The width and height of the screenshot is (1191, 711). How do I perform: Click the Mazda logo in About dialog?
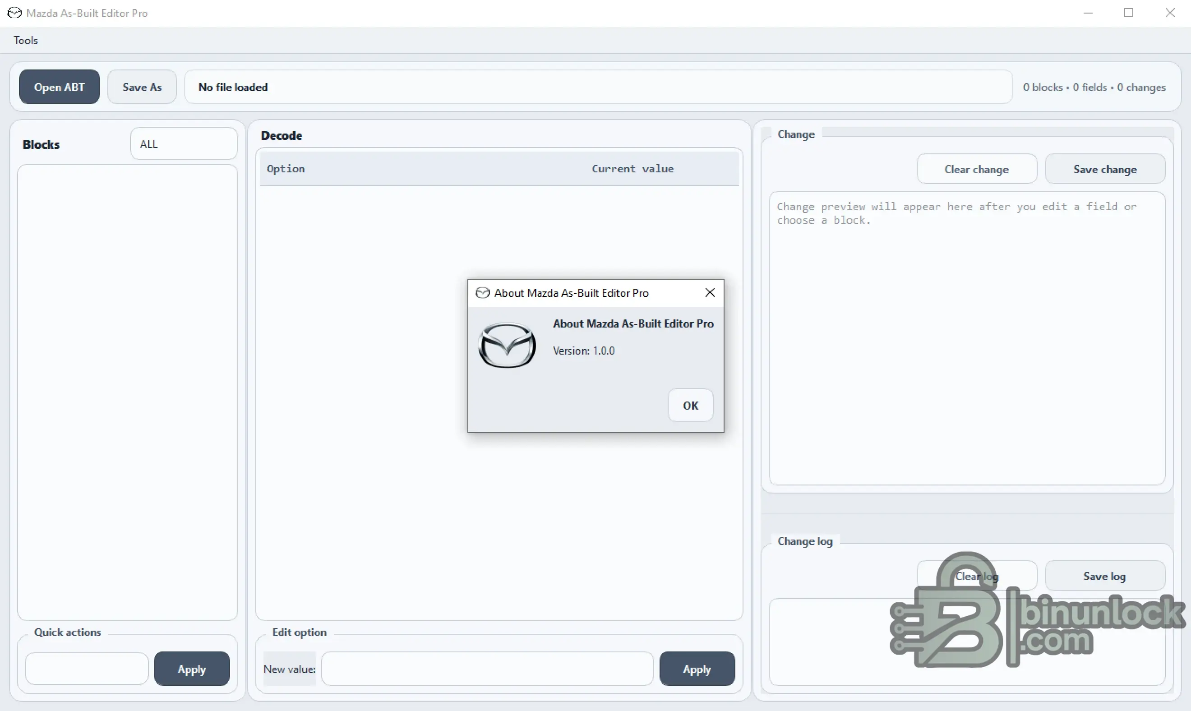pyautogui.click(x=508, y=346)
